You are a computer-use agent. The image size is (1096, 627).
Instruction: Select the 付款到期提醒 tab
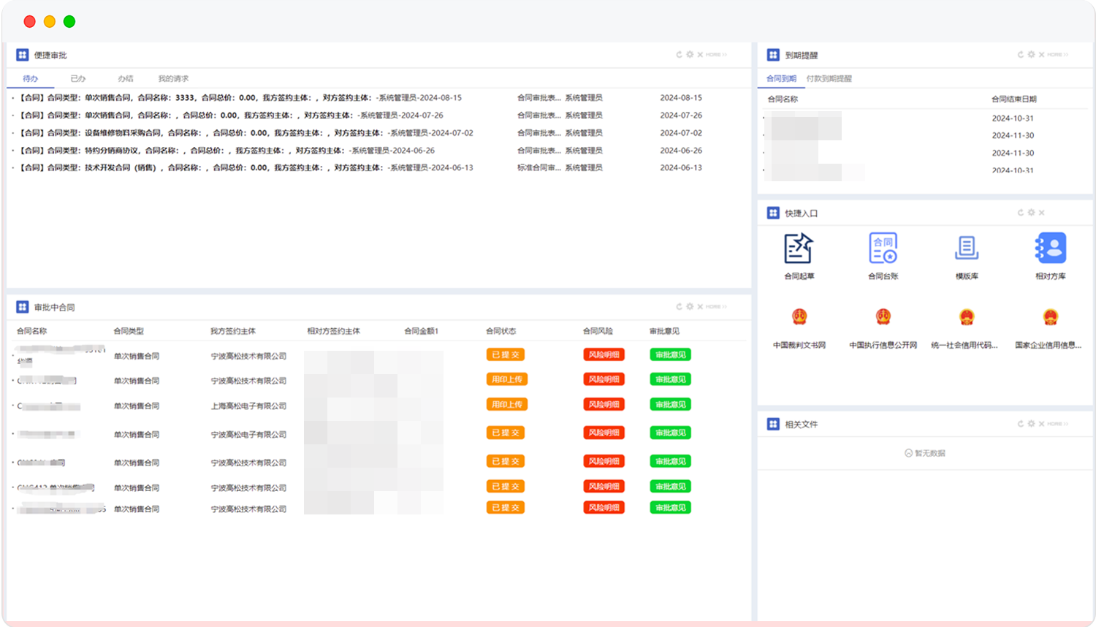[x=829, y=79]
